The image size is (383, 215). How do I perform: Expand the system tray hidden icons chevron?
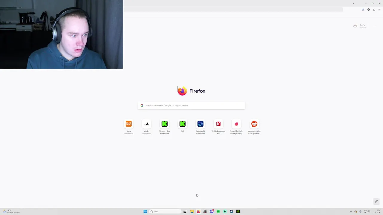point(351,211)
